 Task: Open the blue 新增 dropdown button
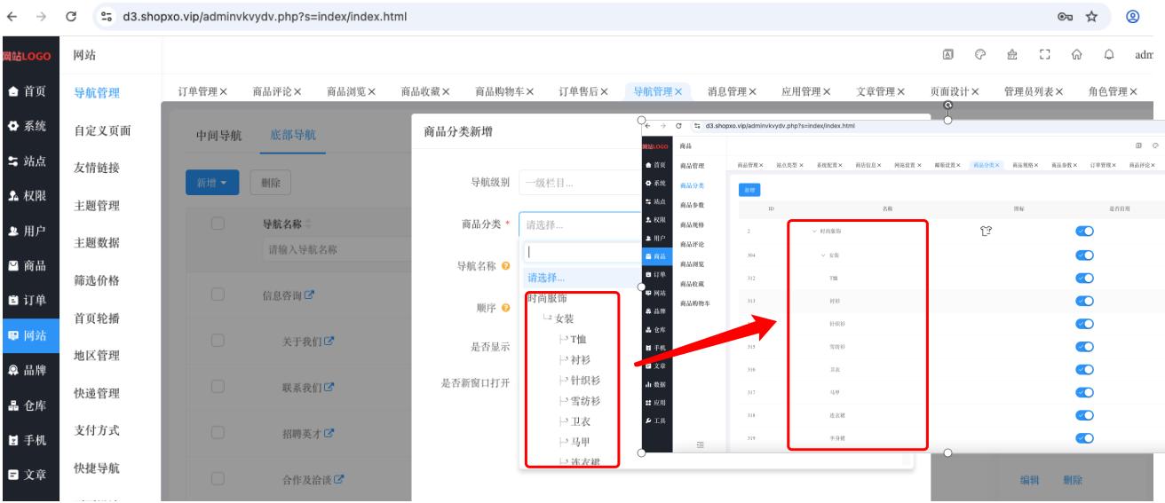(212, 183)
